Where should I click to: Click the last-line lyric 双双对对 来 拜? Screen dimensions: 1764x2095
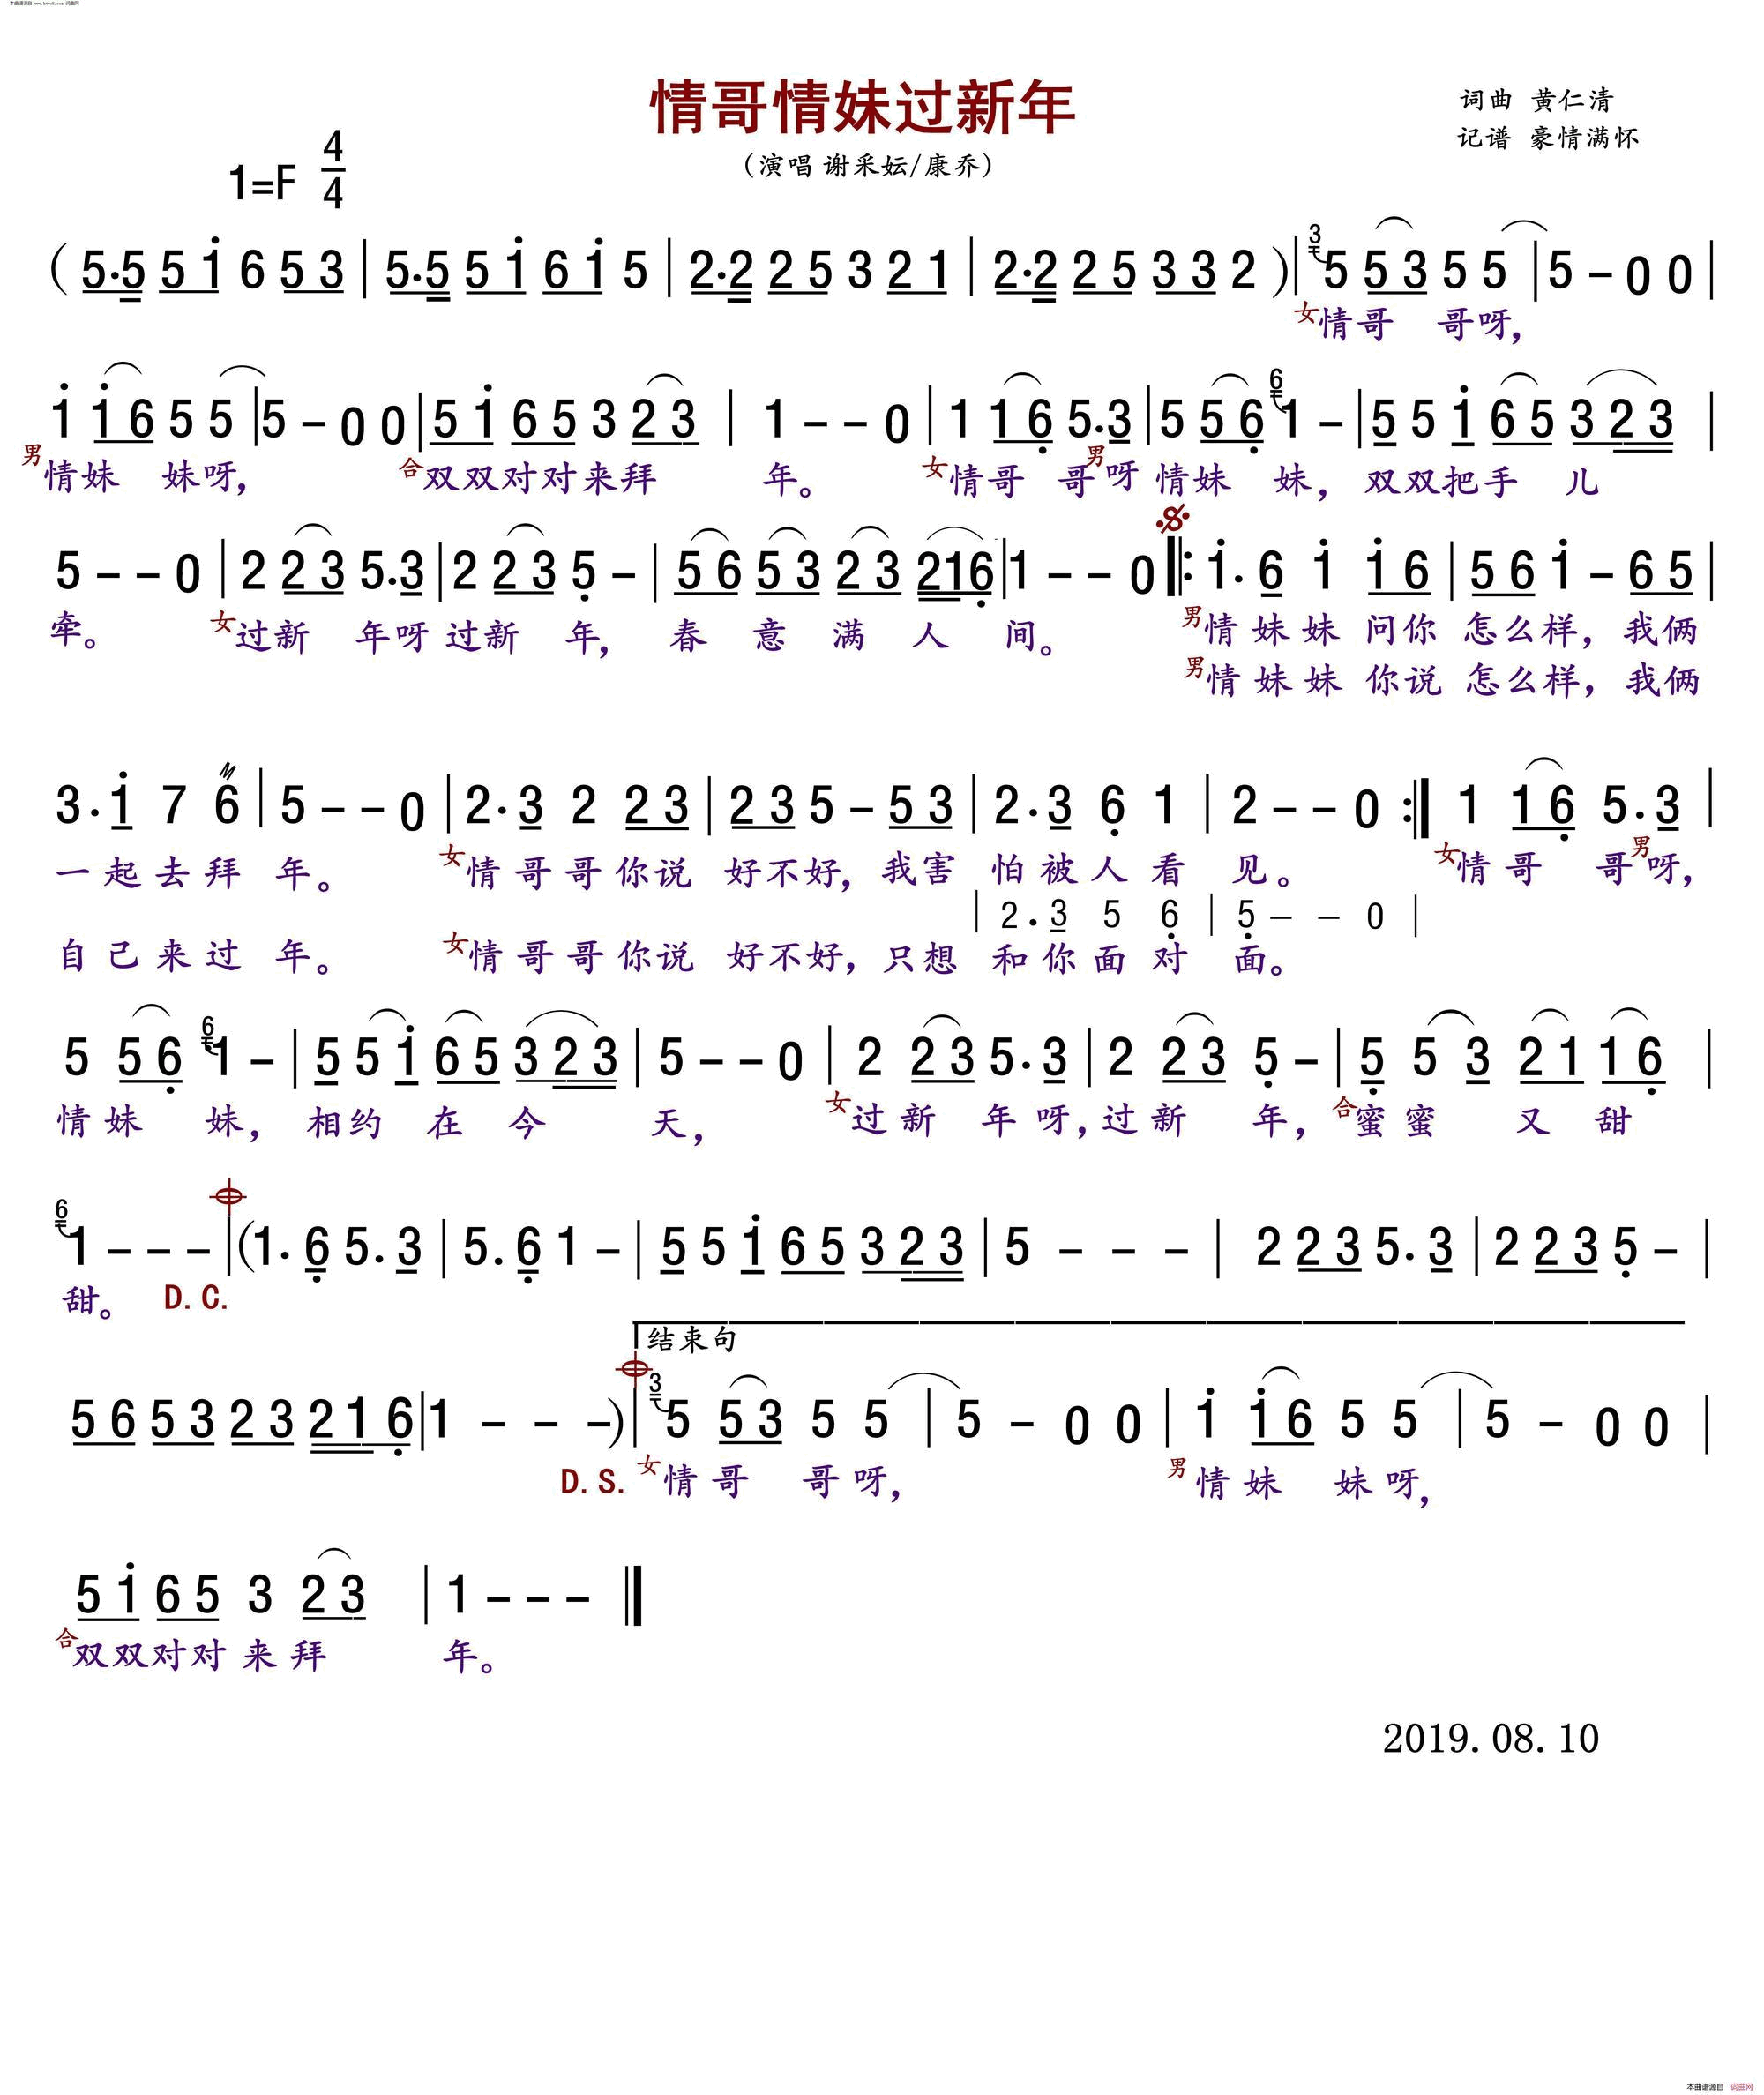coord(200,1654)
